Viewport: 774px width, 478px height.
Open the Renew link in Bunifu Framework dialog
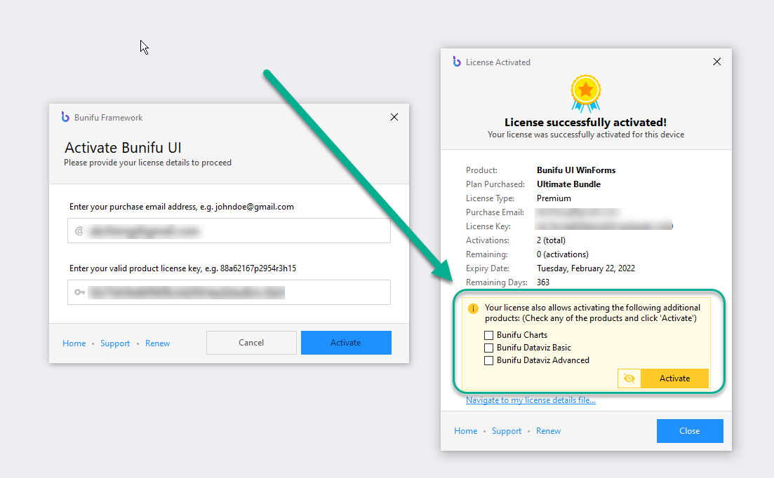coord(157,343)
